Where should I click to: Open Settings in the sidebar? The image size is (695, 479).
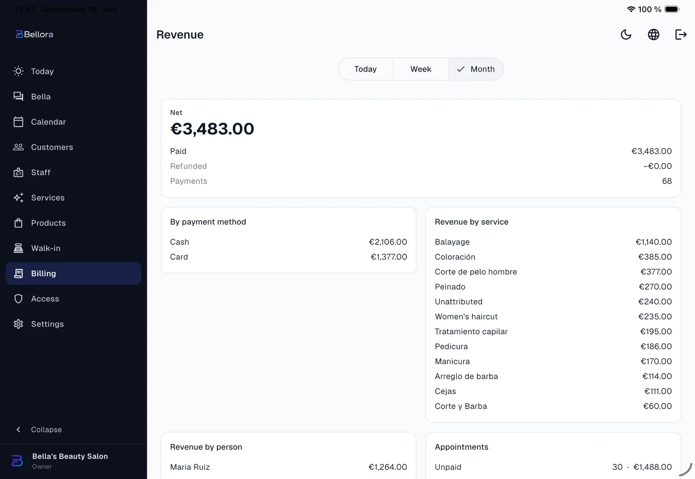[73, 324]
